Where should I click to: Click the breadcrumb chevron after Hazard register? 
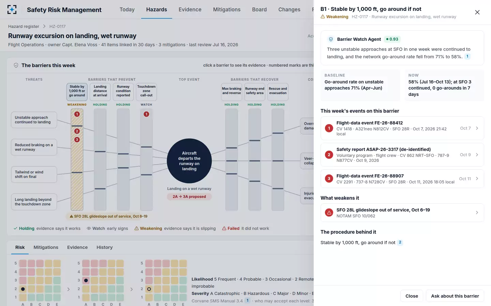pyautogui.click(x=44, y=27)
